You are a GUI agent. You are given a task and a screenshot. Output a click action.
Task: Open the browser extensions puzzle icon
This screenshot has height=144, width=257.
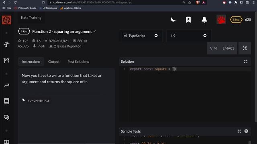[236, 2]
